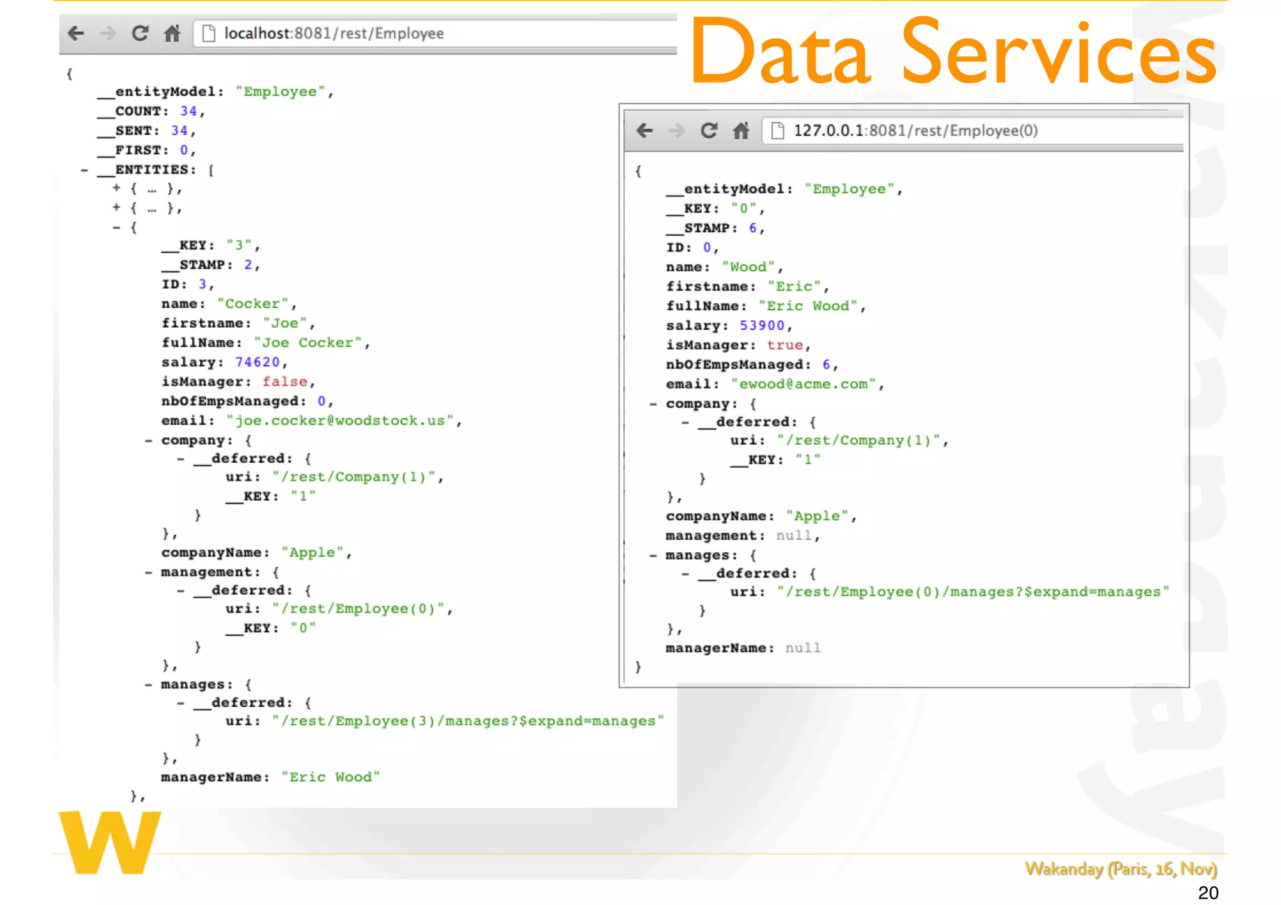Screen dimensions: 1281x905
Task: Collapse __deferred under manages in left JSON
Action: [x=181, y=703]
